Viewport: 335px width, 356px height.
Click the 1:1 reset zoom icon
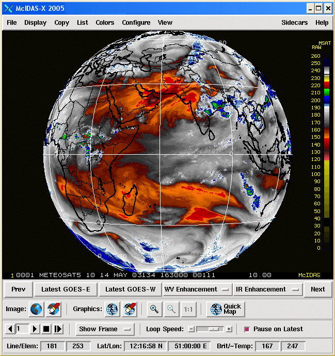pos(188,309)
